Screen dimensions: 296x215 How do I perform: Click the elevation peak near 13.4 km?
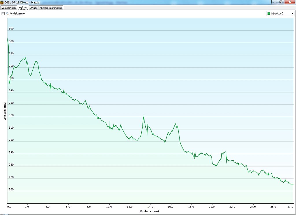[144, 116]
